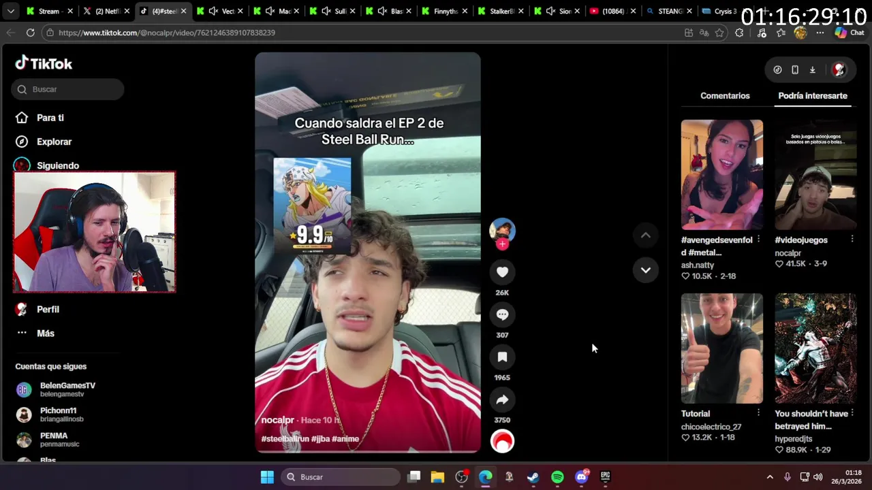Open the Windows Start menu
The height and width of the screenshot is (490, 872).
click(x=267, y=477)
